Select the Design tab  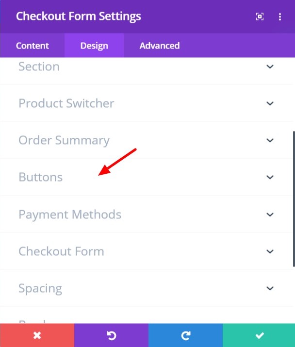tap(94, 46)
